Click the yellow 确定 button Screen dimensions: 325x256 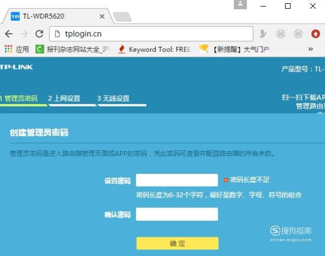[x=178, y=243]
